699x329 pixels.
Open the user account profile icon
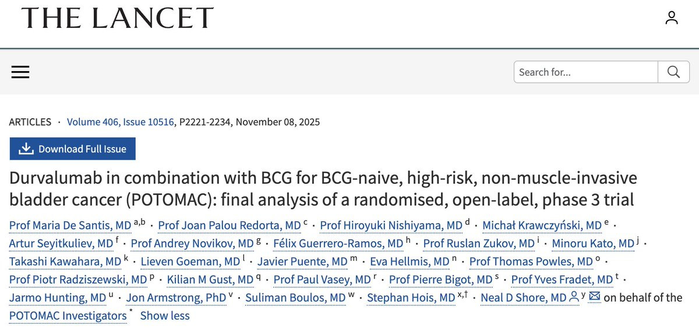click(672, 18)
